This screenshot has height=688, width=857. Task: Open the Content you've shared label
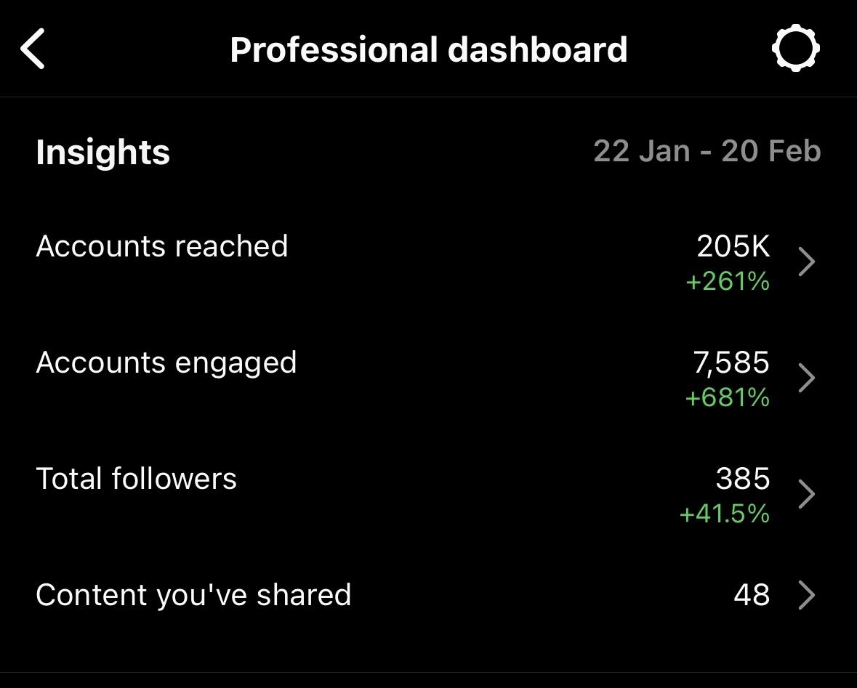pos(193,595)
